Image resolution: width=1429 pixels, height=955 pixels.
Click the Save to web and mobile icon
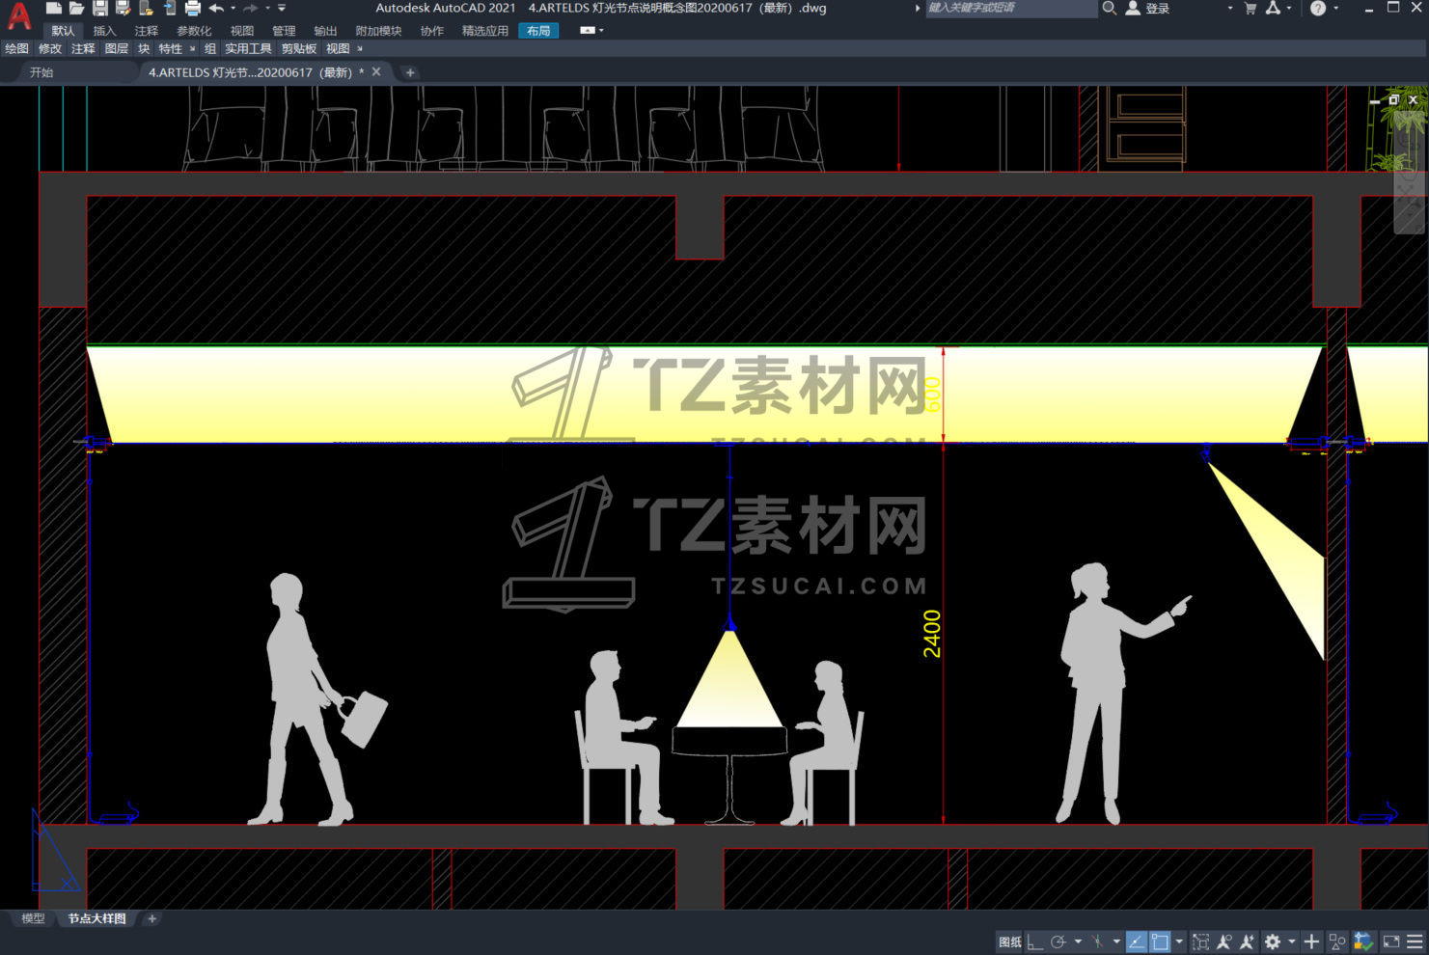pos(169,9)
